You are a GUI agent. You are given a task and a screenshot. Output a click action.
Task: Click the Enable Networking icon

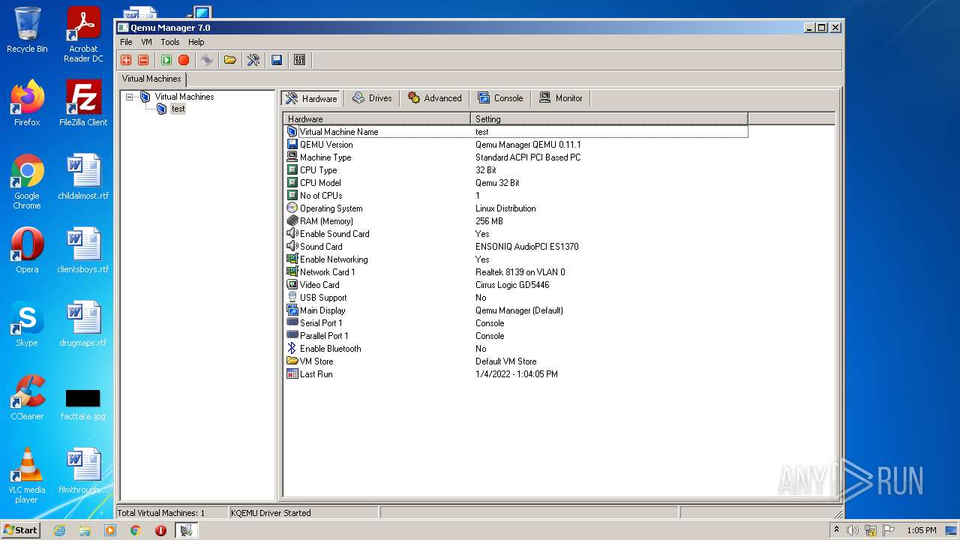[x=292, y=259]
